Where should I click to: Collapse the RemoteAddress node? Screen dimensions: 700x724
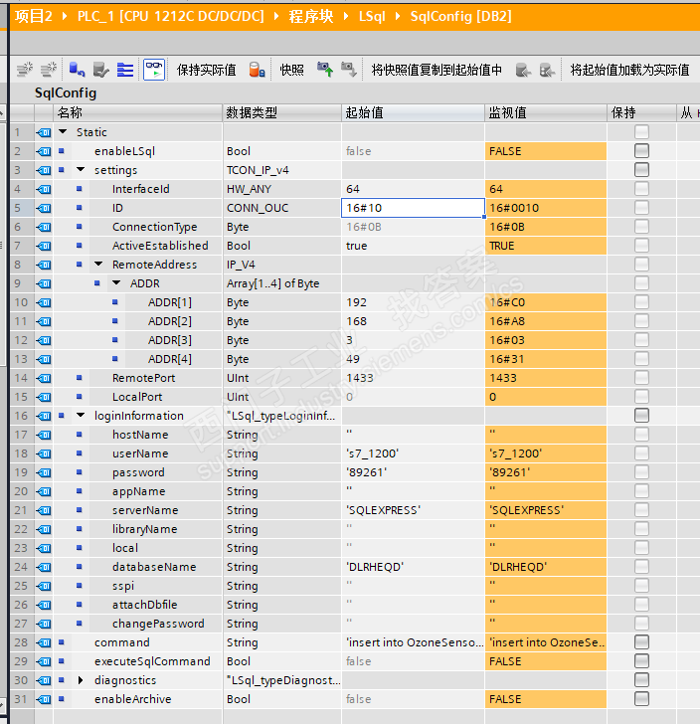[x=99, y=265]
